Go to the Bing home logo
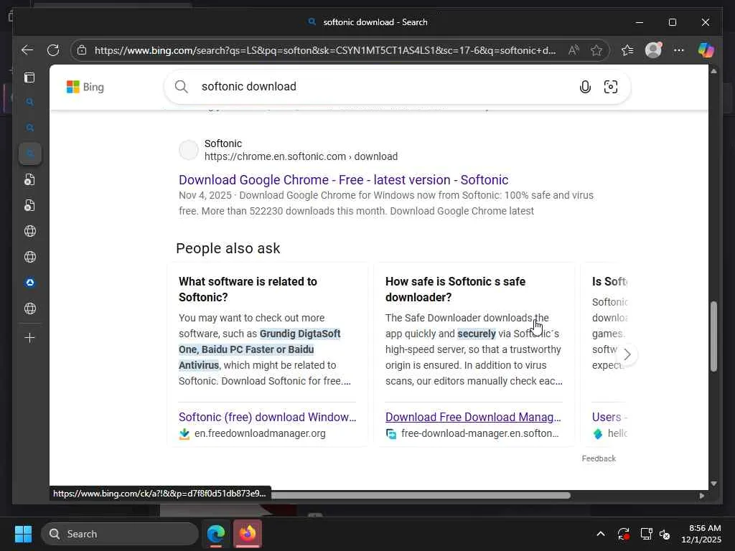 point(85,87)
